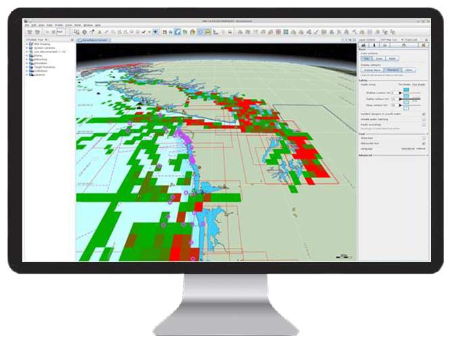Enable the Depth soundings checkbox
This screenshot has width=450, height=344.
point(424,125)
